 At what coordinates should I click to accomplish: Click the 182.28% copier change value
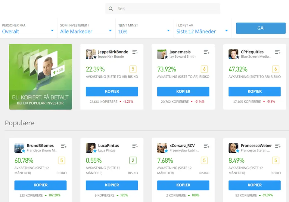pyautogui.click(x=54, y=195)
